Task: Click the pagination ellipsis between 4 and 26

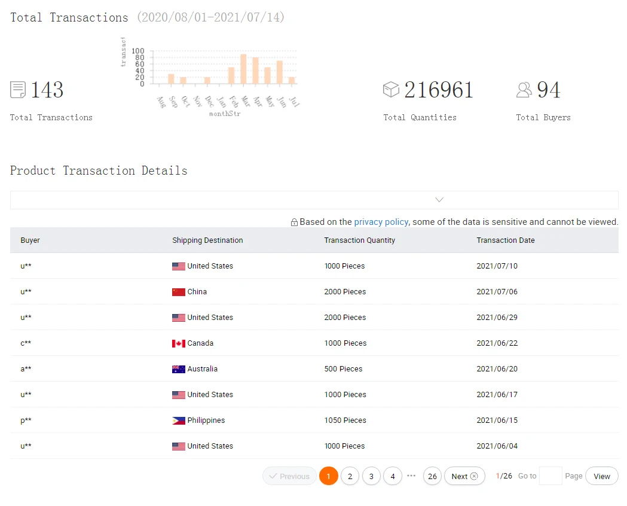Action: pos(411,476)
